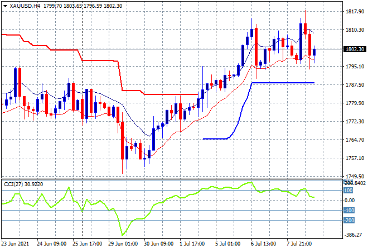
Task: Select the 24 Jun 09:00 time label
Action: point(52,244)
